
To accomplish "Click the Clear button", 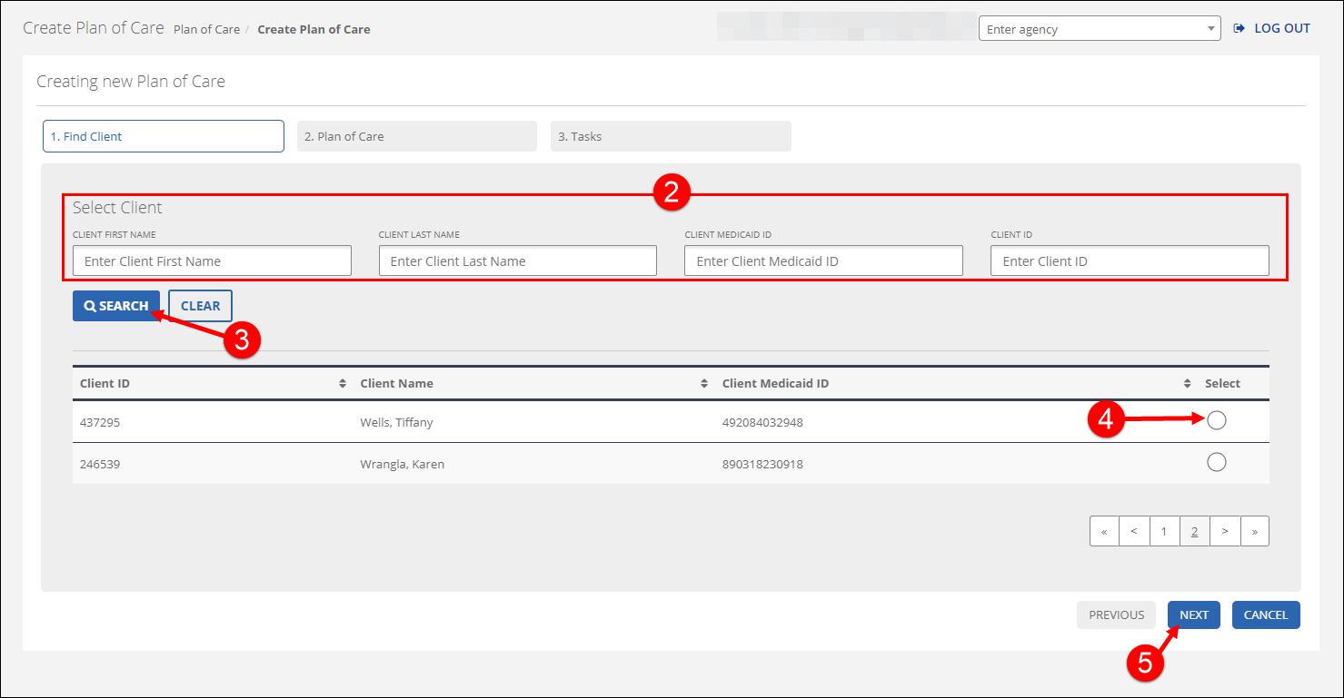I will [200, 306].
